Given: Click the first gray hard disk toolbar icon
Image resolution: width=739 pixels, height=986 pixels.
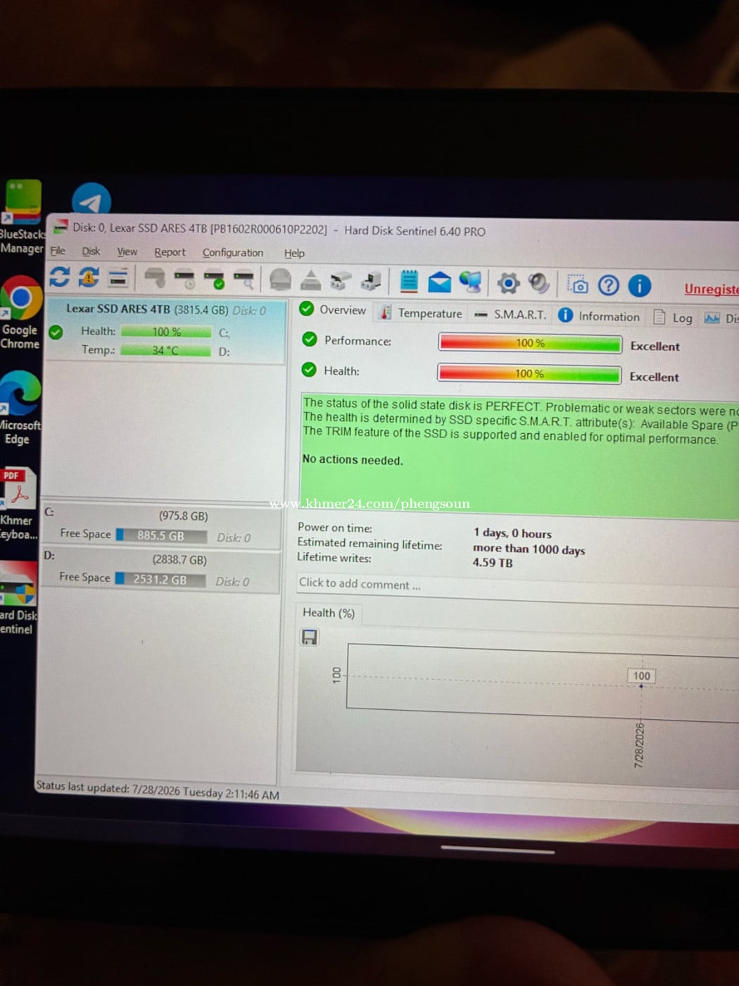Looking at the screenshot, I should pyautogui.click(x=155, y=279).
